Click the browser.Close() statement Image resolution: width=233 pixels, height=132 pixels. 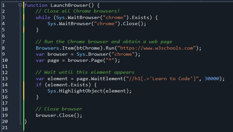59,115
